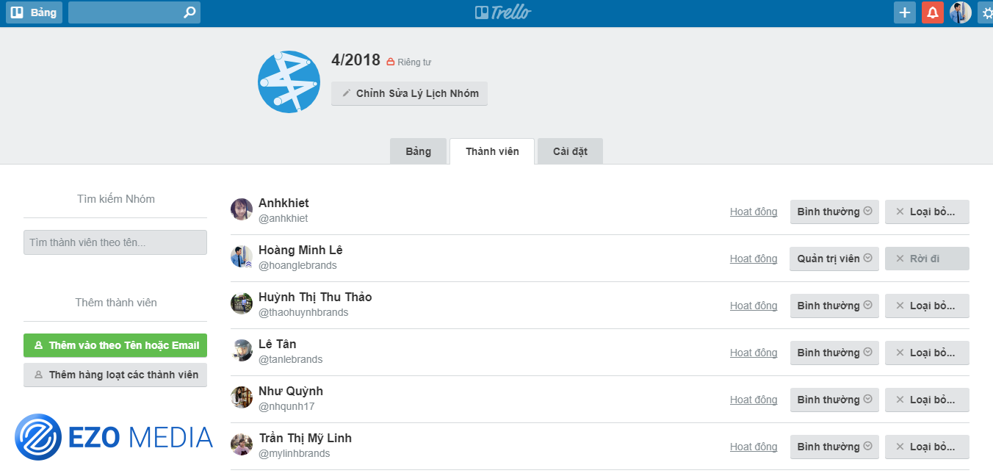Click Như Quỳnh's avatar
This screenshot has width=993, height=476.
pos(242,397)
